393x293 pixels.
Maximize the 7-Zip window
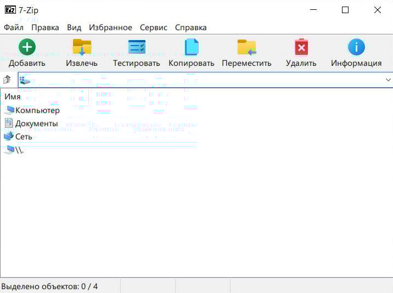click(x=345, y=10)
